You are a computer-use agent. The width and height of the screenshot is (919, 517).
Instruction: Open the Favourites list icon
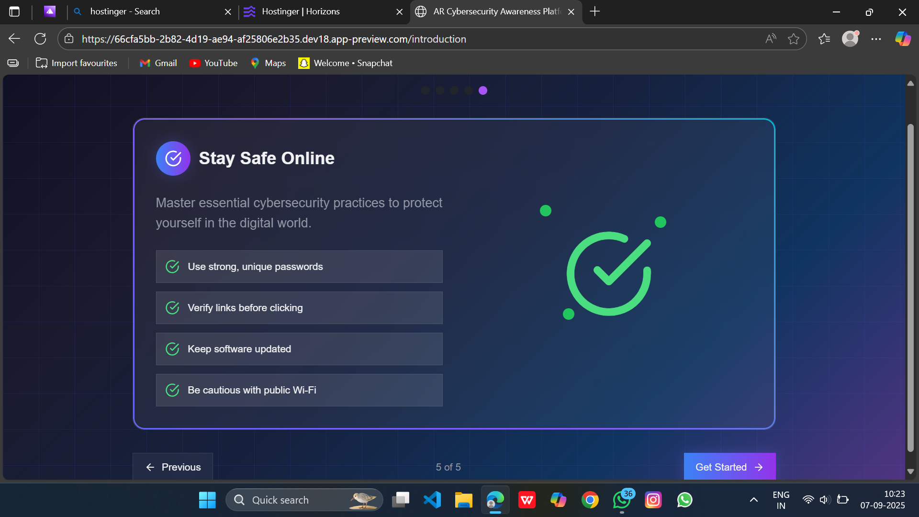coord(824,39)
